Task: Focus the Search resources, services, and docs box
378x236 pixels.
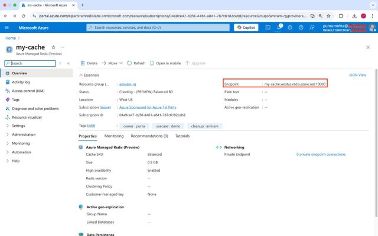Action: (158, 28)
